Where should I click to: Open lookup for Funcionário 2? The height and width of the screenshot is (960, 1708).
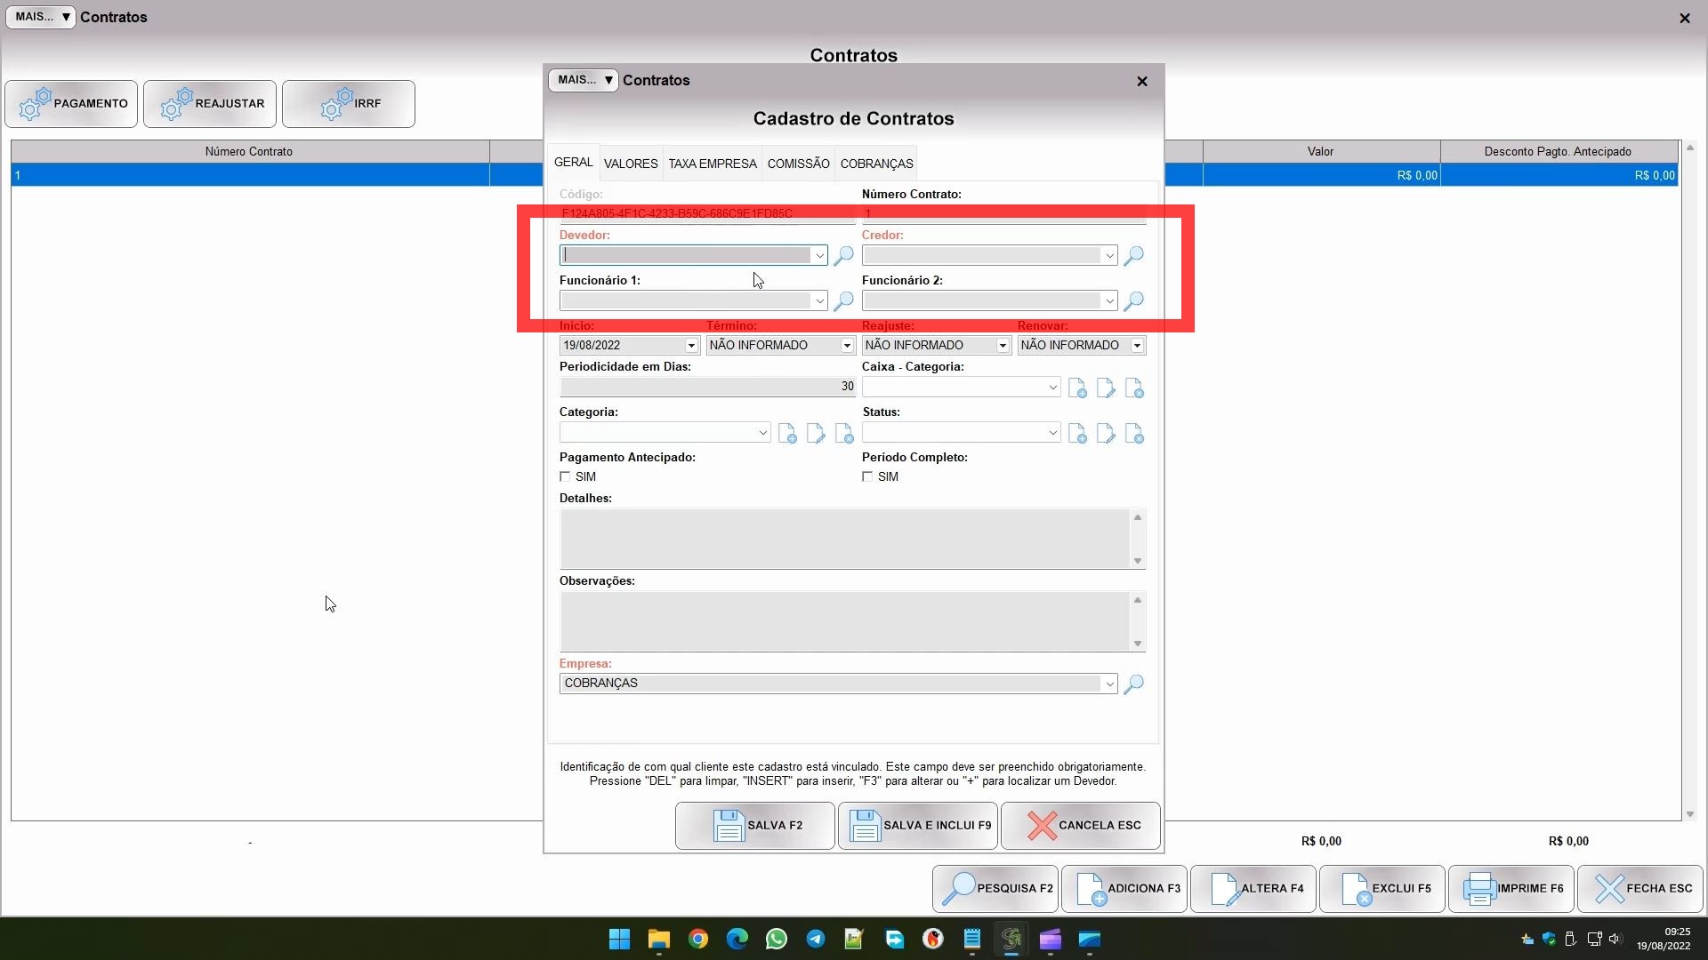(x=1133, y=301)
